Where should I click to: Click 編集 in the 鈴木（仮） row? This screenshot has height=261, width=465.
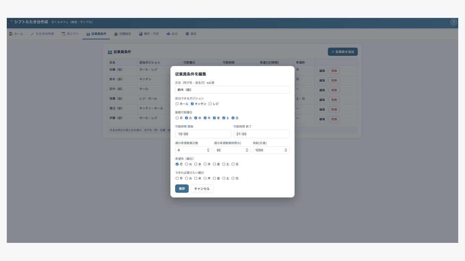[322, 80]
